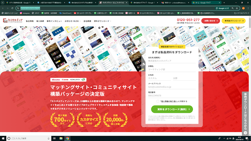Viewport: 251px width, 141px height.
Task: Check the 個人情報の取り扱い consent checkbox
Action: 158,101
